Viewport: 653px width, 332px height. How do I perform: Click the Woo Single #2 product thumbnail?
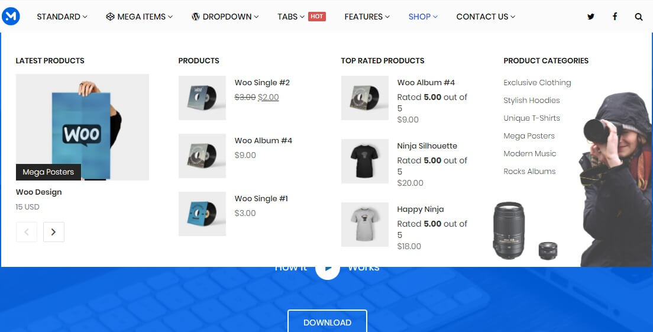(x=202, y=98)
